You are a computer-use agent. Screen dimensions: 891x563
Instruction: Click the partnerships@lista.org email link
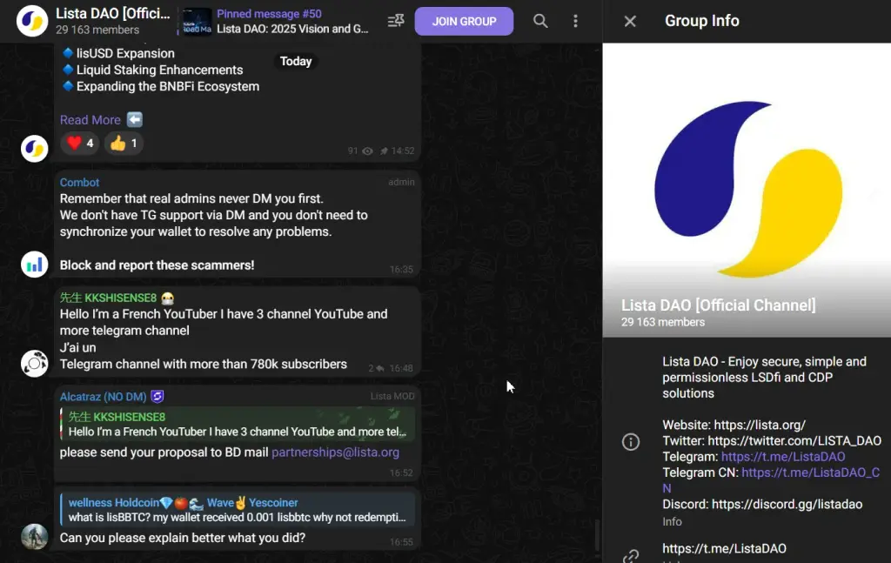point(335,452)
